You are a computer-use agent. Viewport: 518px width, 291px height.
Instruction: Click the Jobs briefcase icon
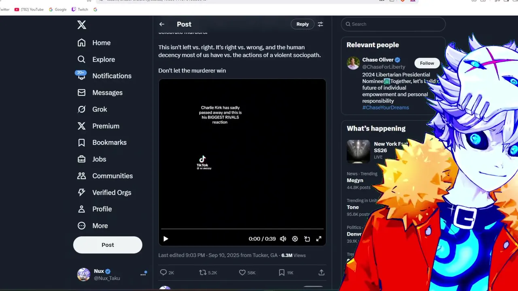click(82, 159)
